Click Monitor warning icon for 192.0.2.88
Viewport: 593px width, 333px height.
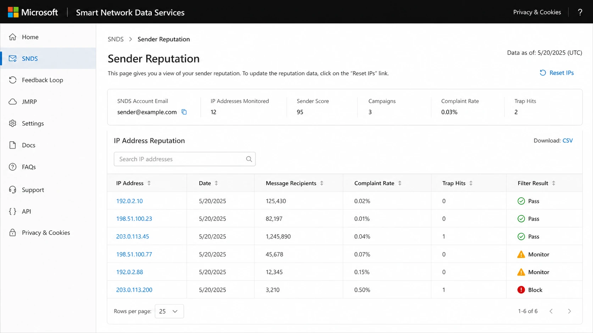(x=521, y=272)
